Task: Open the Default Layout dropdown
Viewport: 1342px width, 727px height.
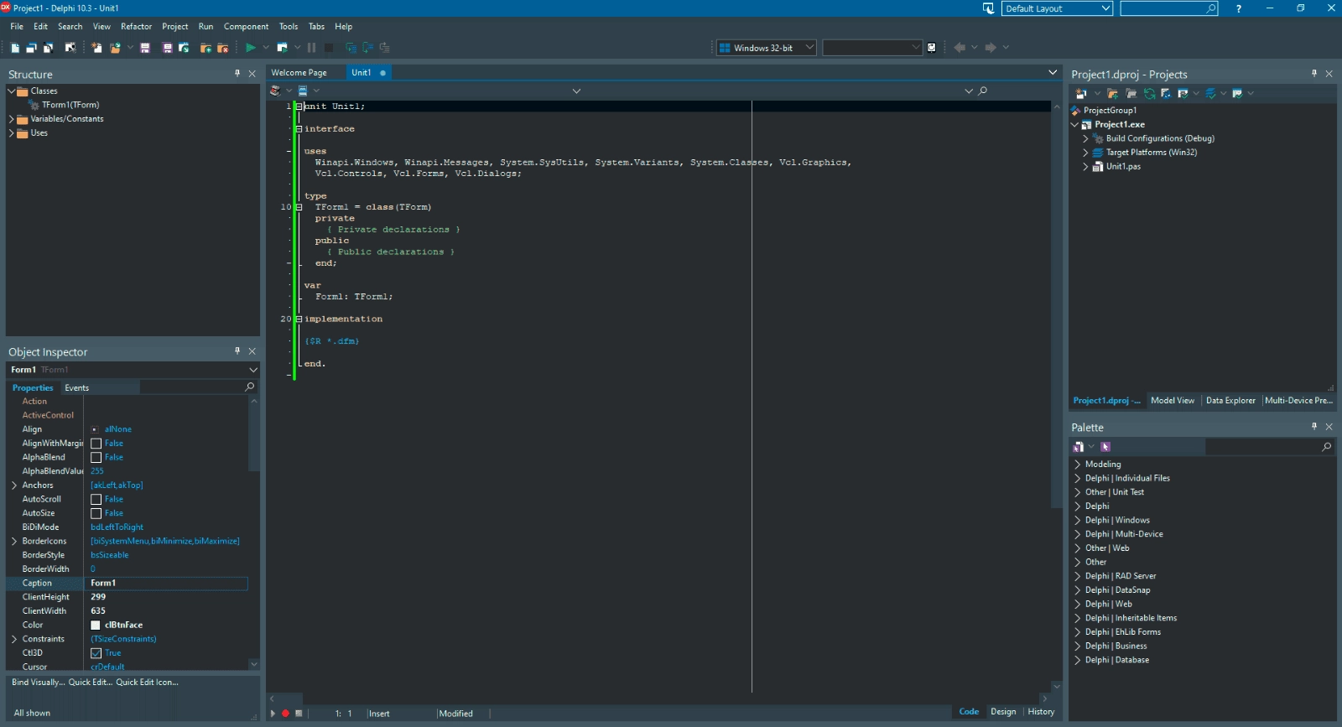Action: [1105, 8]
